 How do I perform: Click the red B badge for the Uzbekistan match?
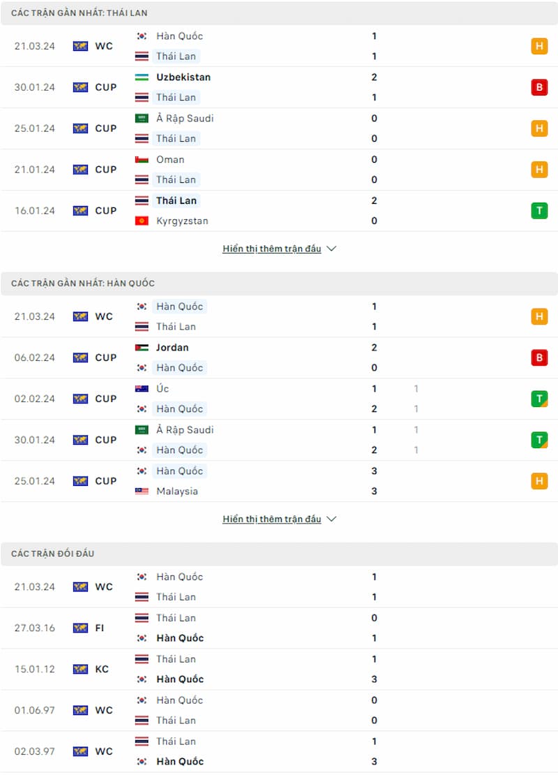pos(539,87)
